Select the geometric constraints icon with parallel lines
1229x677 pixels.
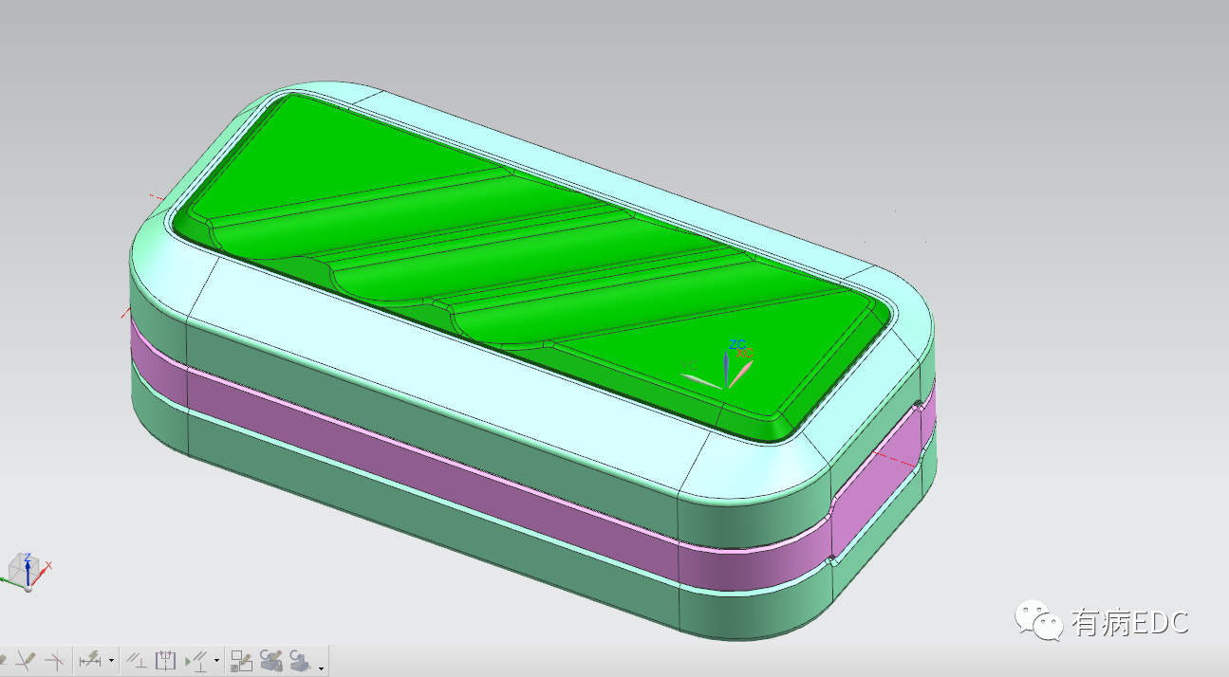pyautogui.click(x=137, y=659)
